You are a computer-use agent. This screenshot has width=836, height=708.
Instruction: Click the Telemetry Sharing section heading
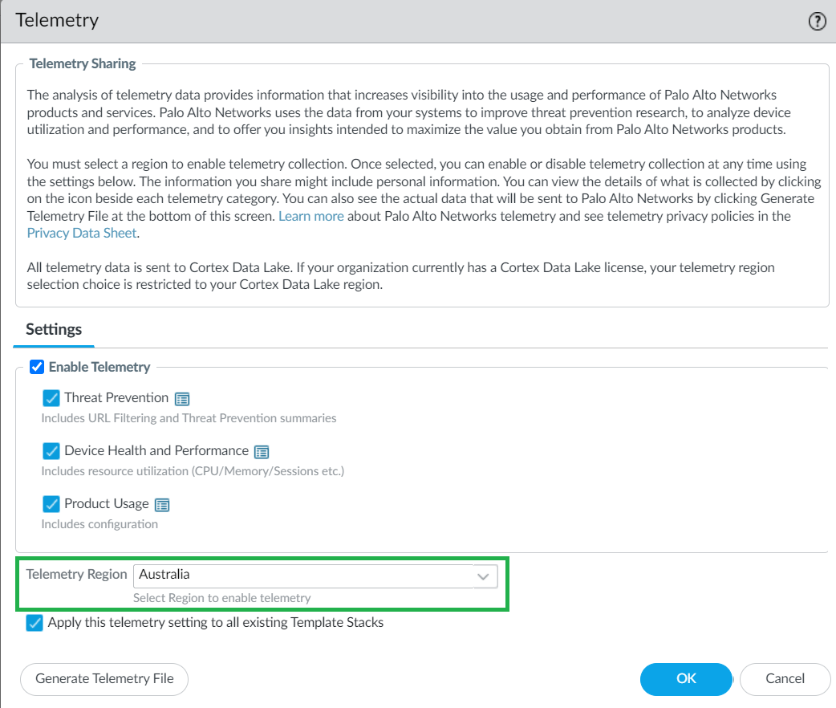[83, 63]
